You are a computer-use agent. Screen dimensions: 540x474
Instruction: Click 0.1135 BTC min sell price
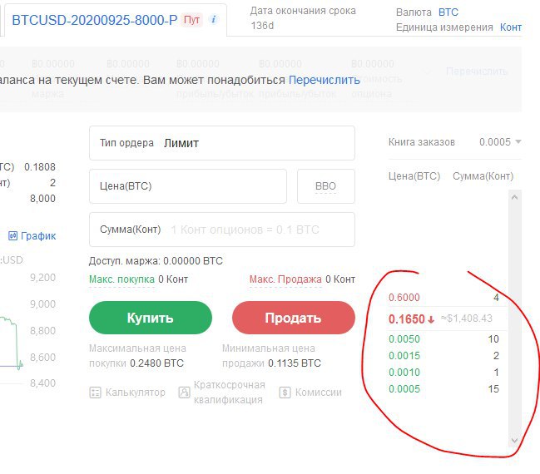[x=295, y=363]
